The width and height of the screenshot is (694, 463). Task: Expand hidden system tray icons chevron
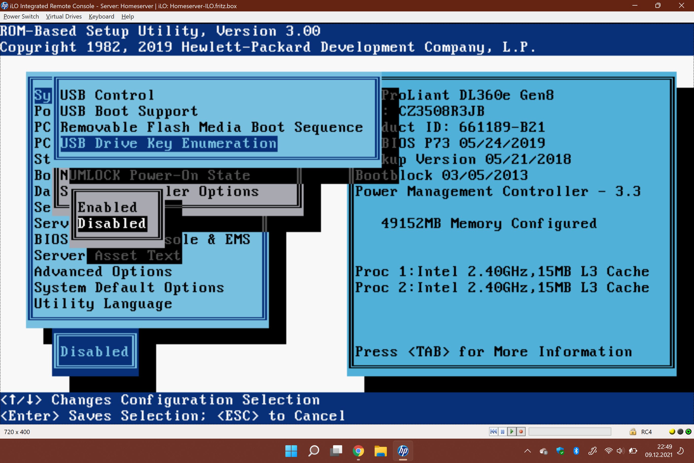[x=527, y=451]
